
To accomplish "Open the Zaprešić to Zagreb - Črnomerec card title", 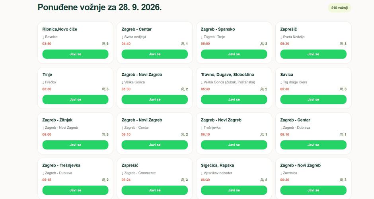I will pos(130,165).
